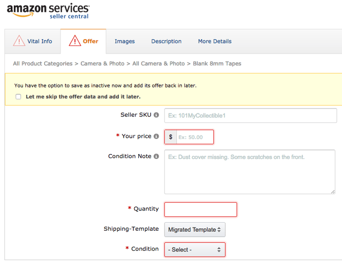Click the info icon beside Condition Note
This screenshot has height=261, width=342.
point(156,157)
